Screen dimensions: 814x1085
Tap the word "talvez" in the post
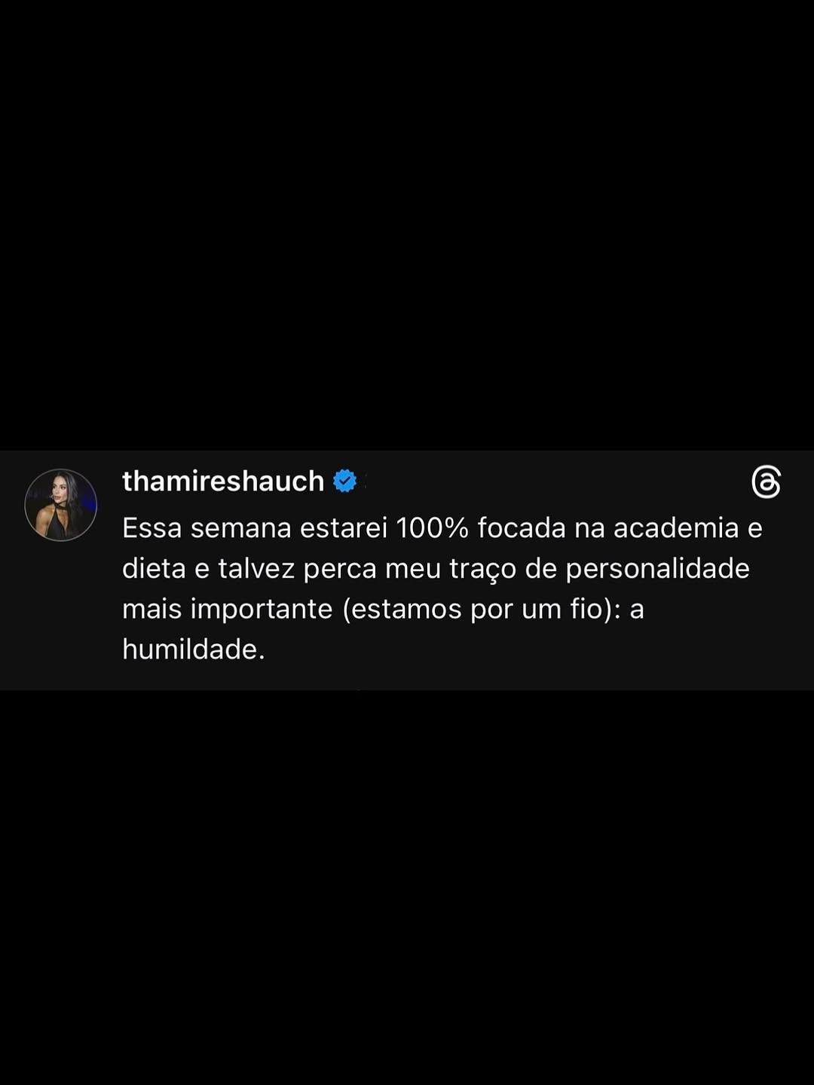(256, 568)
